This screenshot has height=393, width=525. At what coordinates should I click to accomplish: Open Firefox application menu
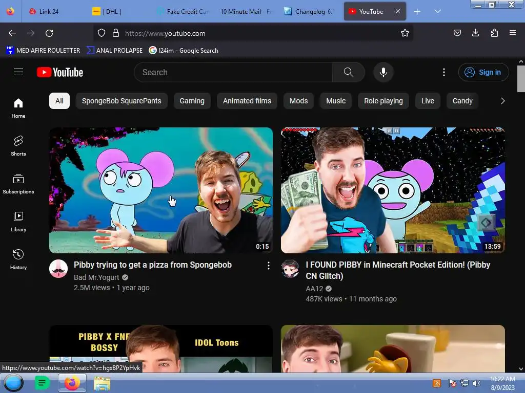click(x=513, y=33)
